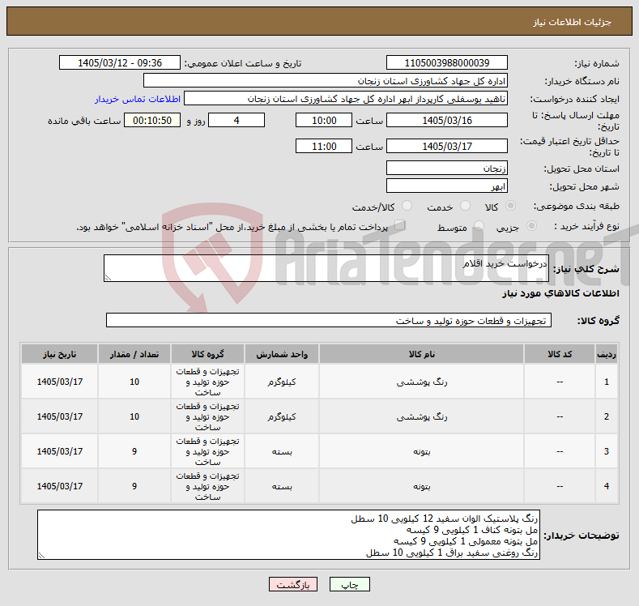Click the delivery province field زنجان
639x606 pixels.
coord(446,168)
